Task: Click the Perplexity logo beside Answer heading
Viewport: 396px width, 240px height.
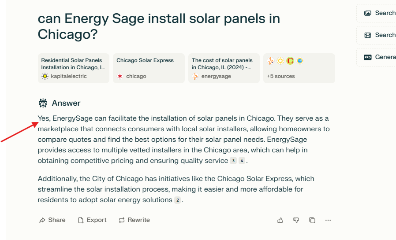Action: pyautogui.click(x=43, y=103)
